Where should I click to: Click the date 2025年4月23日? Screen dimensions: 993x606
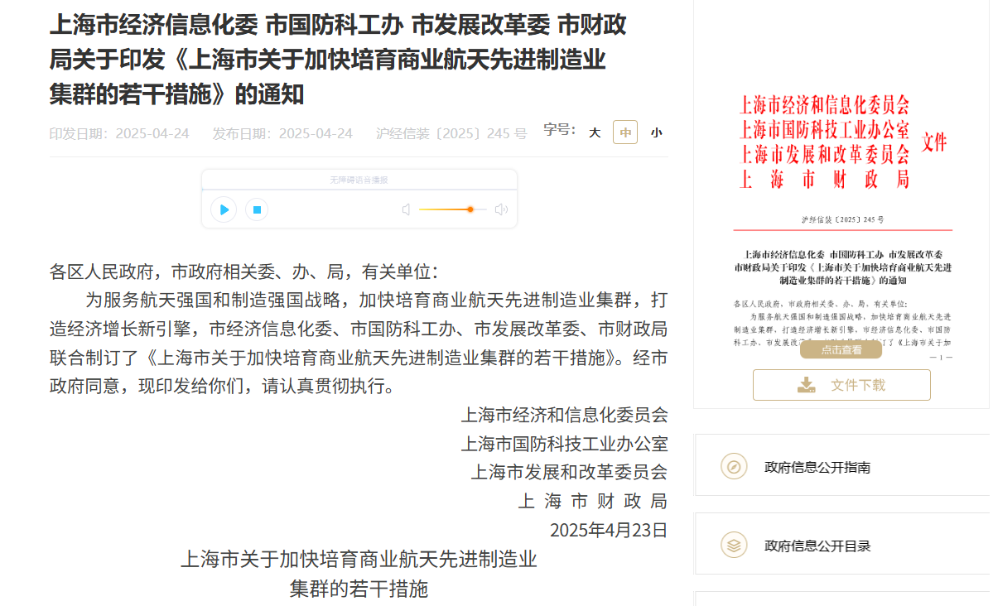[609, 530]
